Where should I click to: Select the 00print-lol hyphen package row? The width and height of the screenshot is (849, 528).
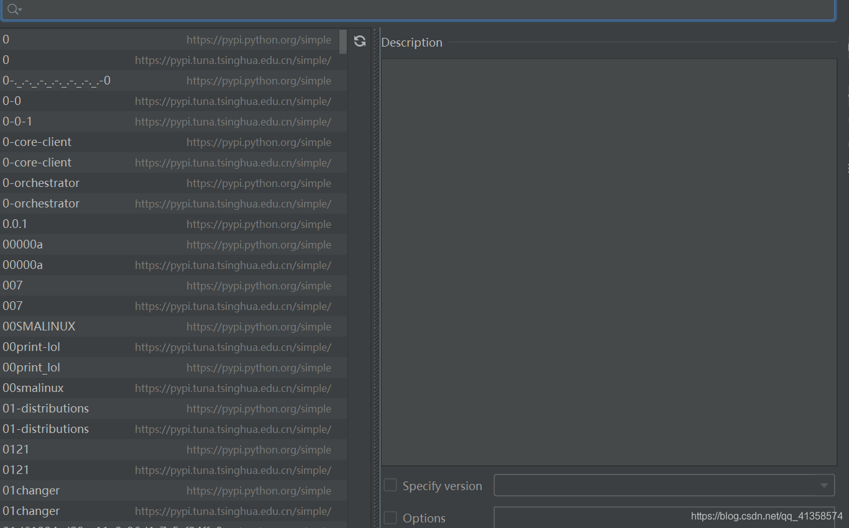tap(173, 347)
